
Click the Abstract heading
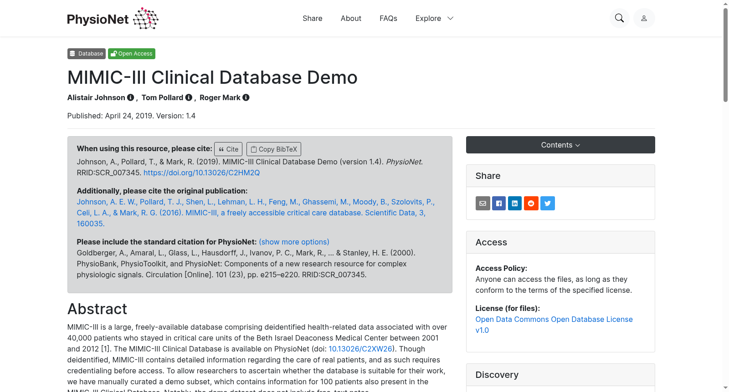(x=97, y=309)
